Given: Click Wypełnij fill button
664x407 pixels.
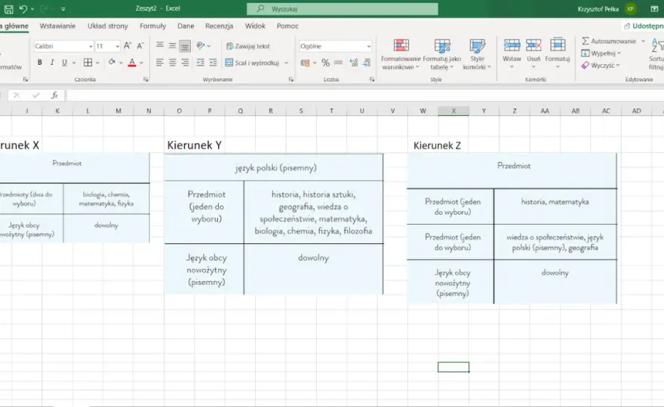Looking at the screenshot, I should click(x=601, y=54).
